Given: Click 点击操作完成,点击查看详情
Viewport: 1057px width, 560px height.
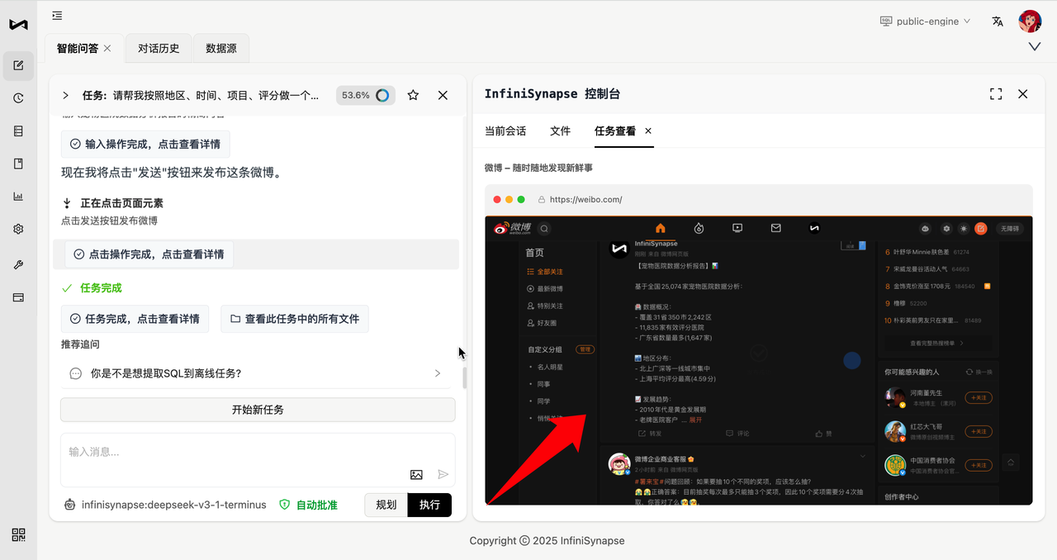Looking at the screenshot, I should [149, 254].
